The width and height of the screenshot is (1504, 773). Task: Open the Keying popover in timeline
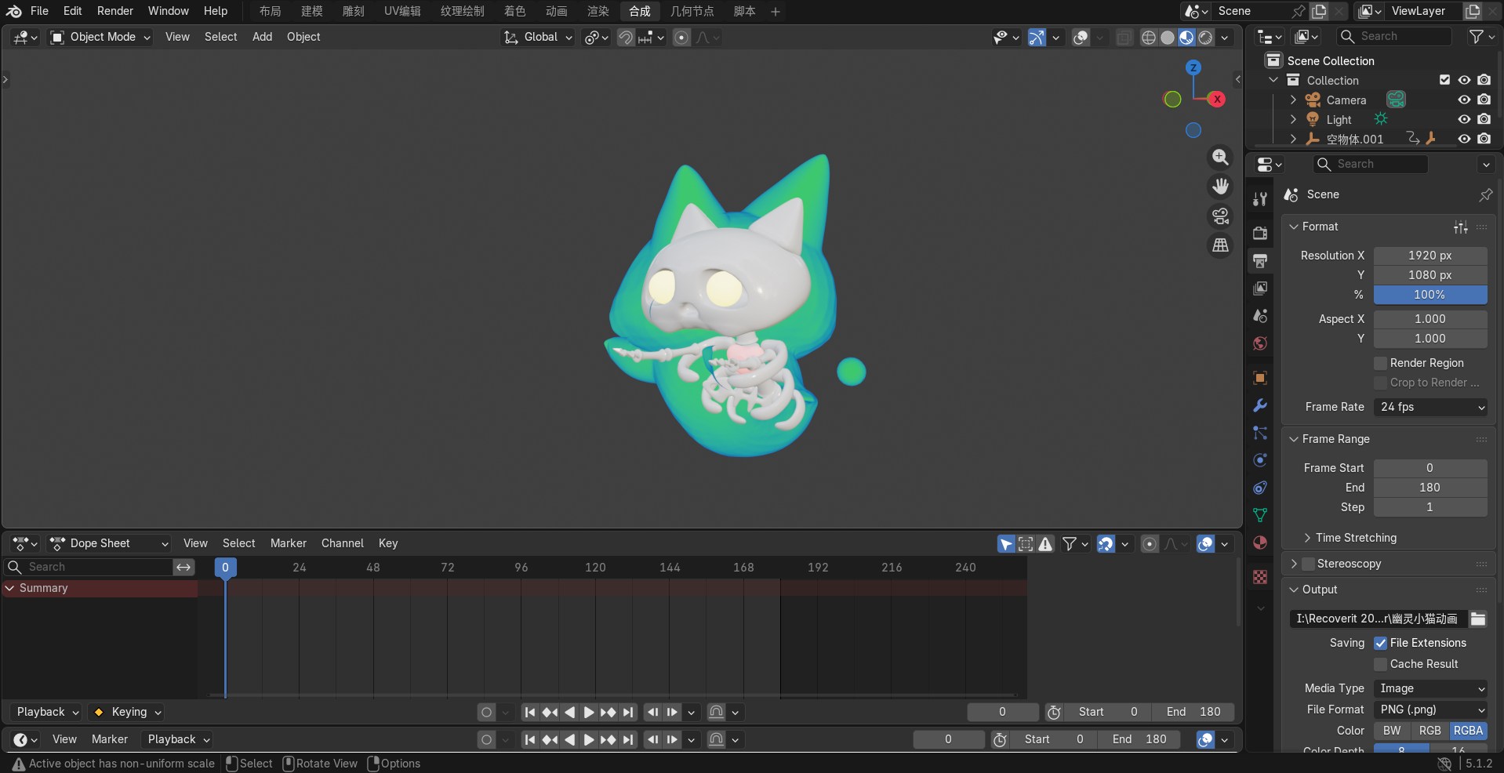pos(126,712)
